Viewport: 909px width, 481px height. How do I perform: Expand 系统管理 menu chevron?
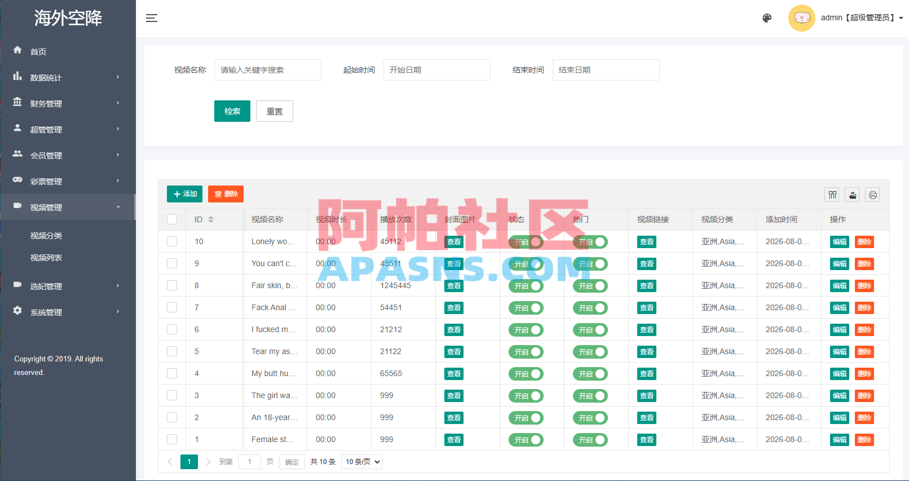pos(118,311)
